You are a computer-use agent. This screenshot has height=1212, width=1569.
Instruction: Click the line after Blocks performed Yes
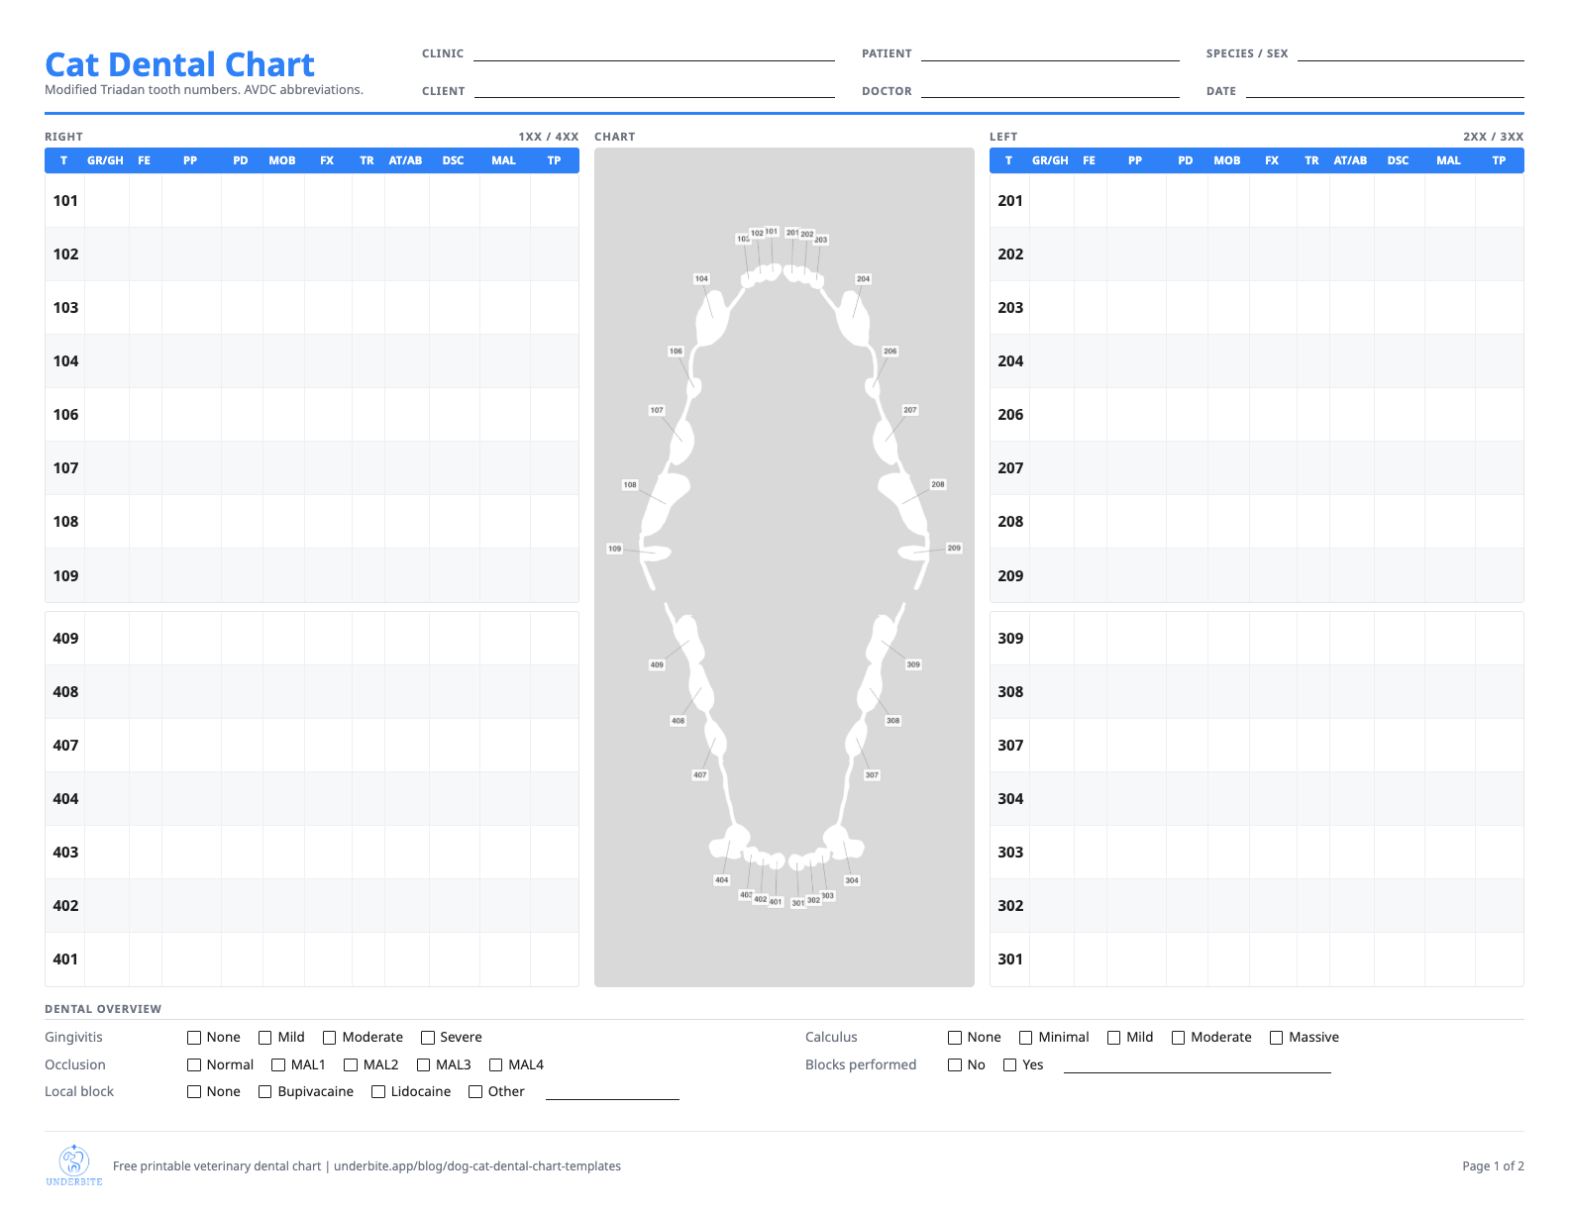click(1197, 1066)
